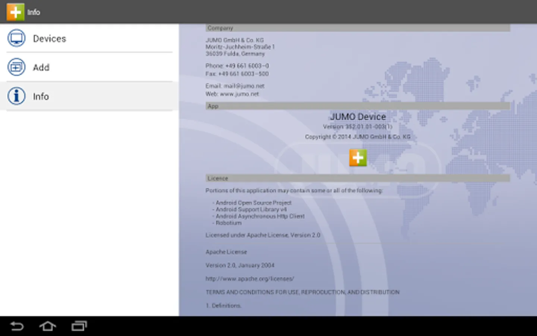Click the Portions of this application sentence
Viewport: 537px width, 336px height.
(x=294, y=190)
